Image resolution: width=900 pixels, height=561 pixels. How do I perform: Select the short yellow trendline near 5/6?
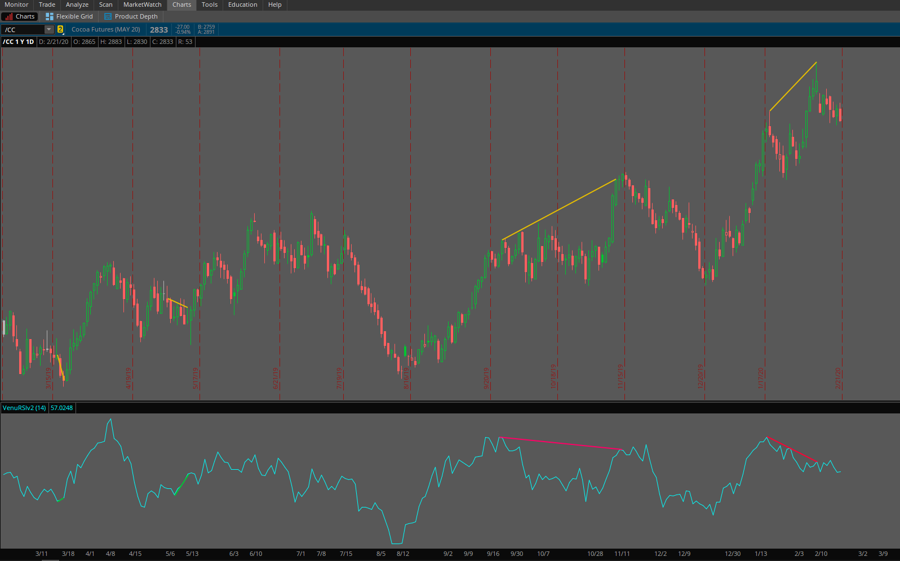pyautogui.click(x=178, y=303)
